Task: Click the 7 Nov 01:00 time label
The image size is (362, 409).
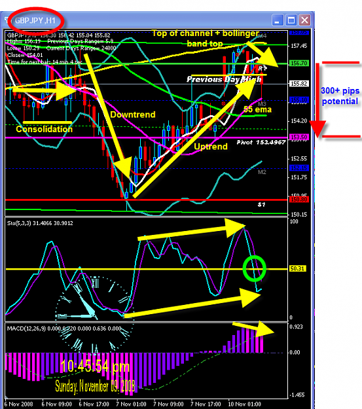Action: click(x=132, y=404)
